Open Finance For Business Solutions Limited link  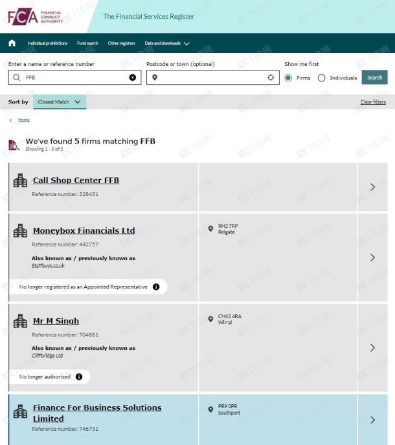click(x=97, y=413)
